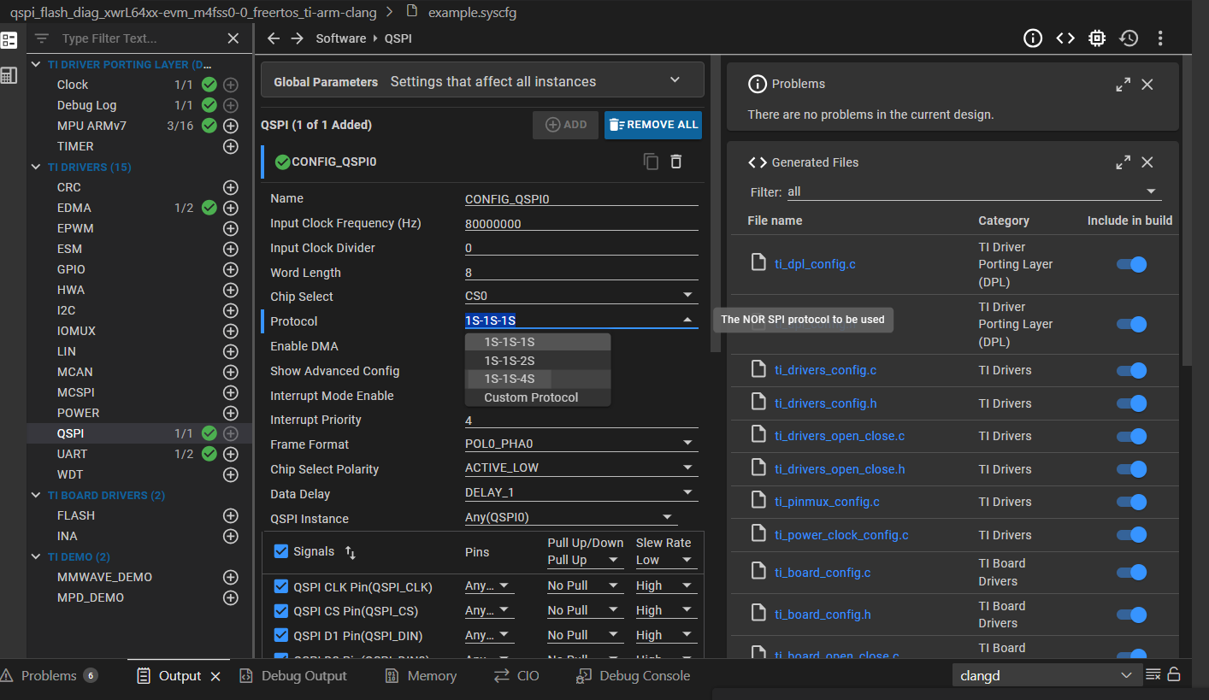This screenshot has height=700, width=1209.
Task: Show generated files code icon
Action: (1065, 38)
